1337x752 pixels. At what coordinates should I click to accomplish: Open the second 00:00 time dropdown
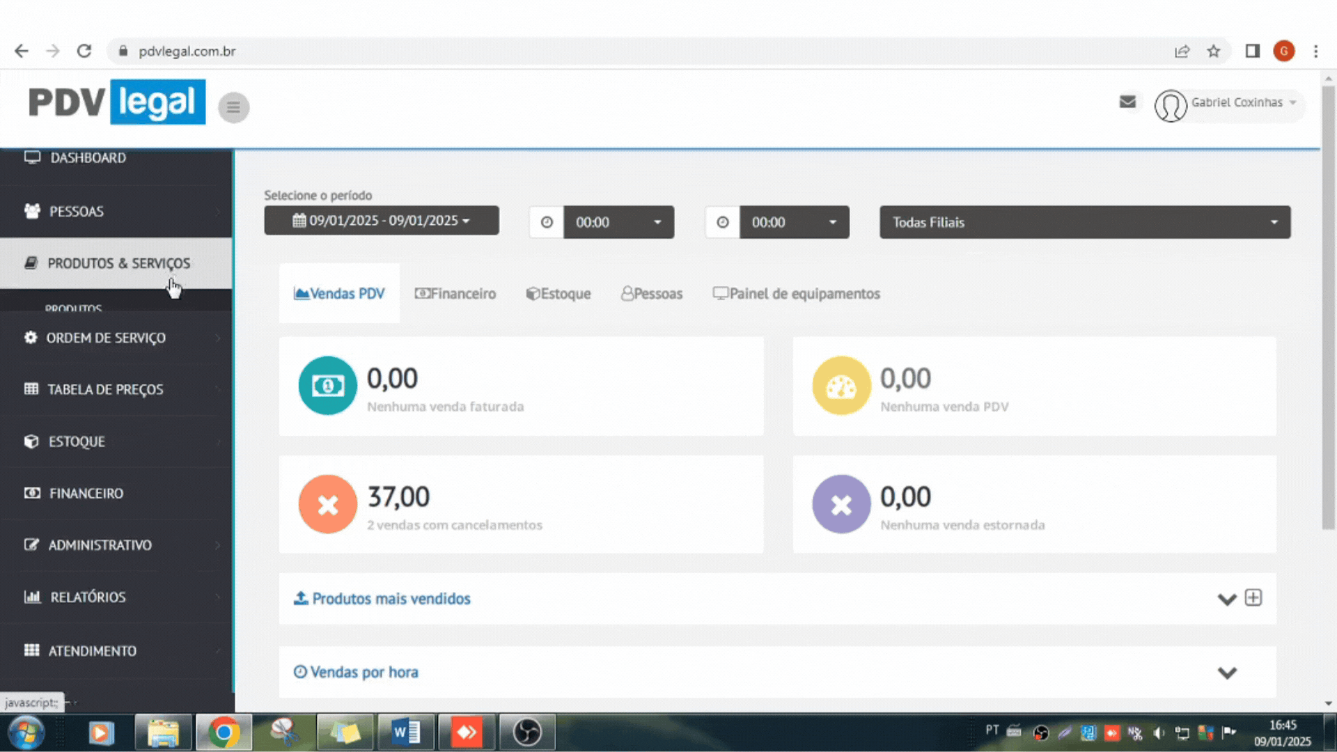click(794, 222)
